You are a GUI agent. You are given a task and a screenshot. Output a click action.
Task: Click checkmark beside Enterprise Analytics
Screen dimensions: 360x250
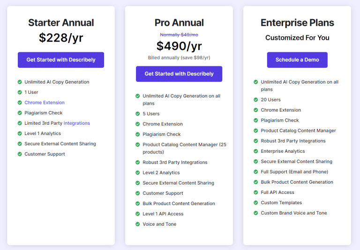(x=256, y=151)
